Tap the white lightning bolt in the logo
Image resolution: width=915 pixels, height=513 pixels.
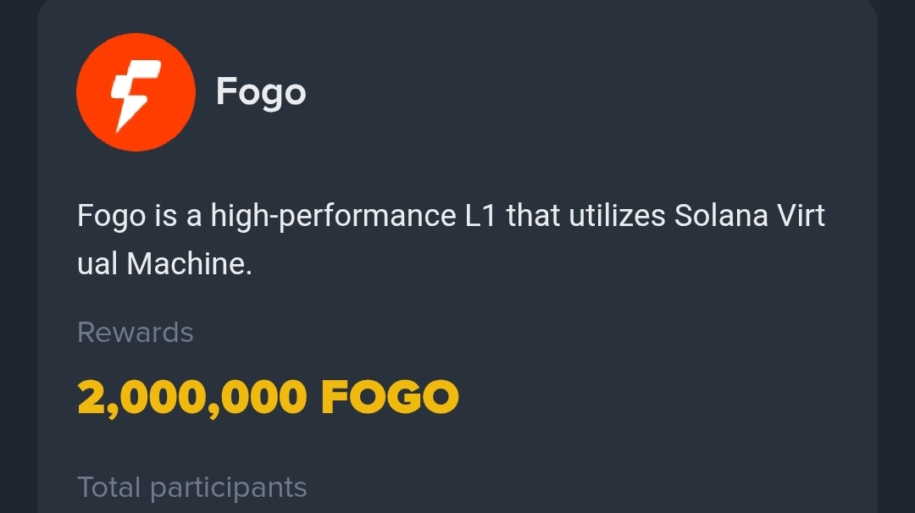130,93
